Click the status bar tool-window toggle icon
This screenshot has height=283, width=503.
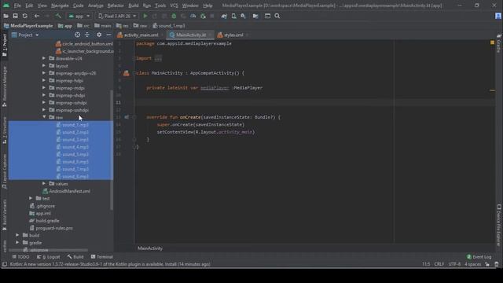[x=5, y=264]
